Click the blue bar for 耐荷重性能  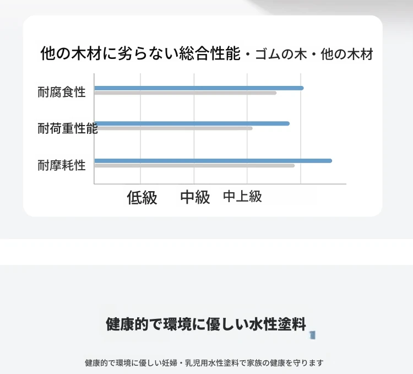192,123
